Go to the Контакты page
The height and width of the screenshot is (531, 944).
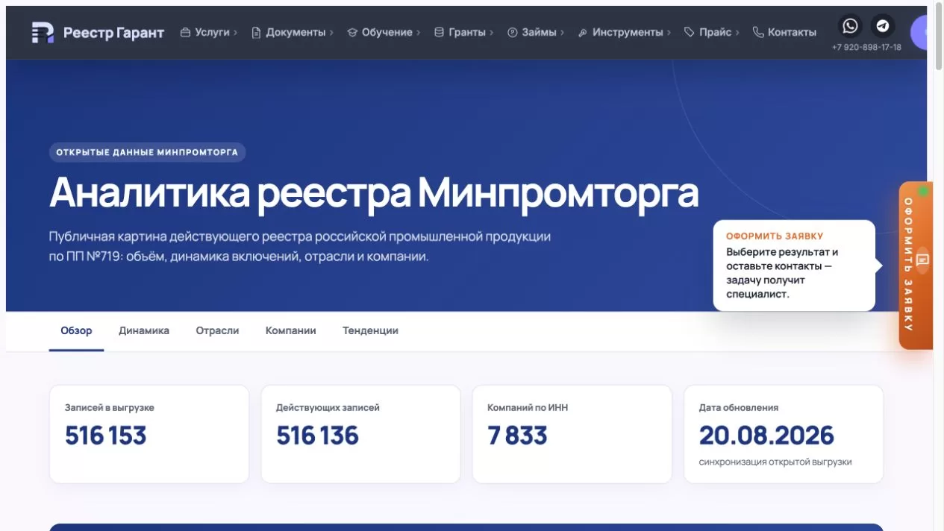tap(792, 33)
